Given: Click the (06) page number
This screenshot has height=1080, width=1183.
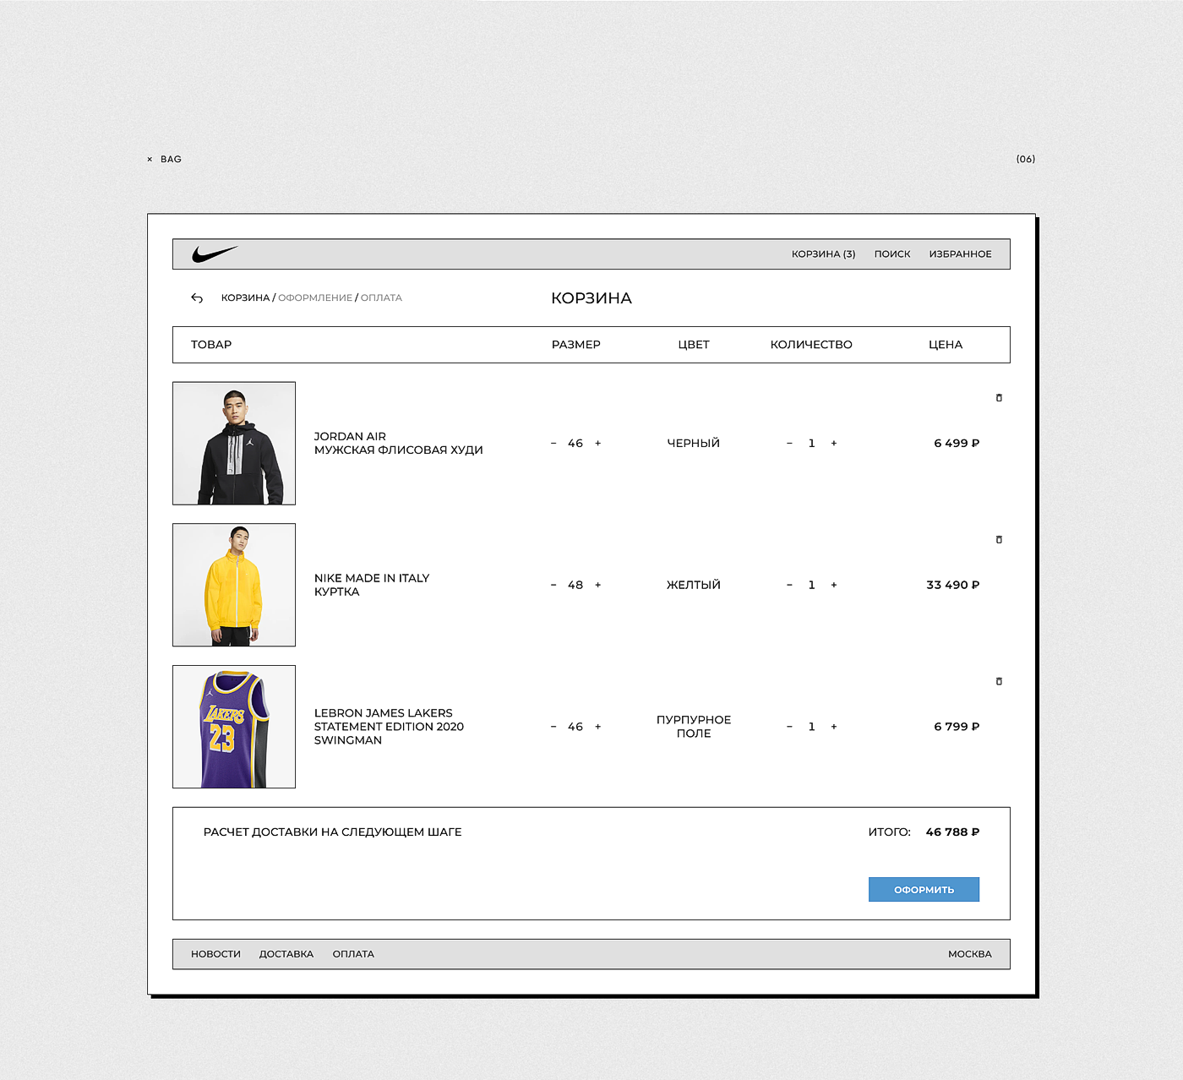Looking at the screenshot, I should (x=1026, y=159).
